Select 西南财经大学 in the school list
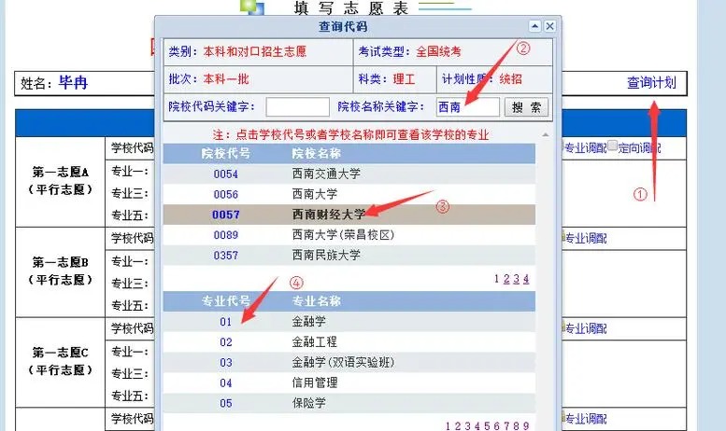726x431 pixels. (329, 215)
